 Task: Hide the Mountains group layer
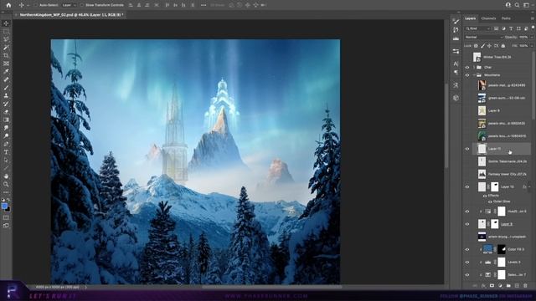click(x=467, y=75)
